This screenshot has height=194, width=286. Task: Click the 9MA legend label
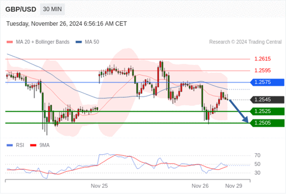coord(44,145)
